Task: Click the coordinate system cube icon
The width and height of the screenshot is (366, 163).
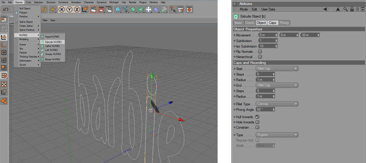Action: 85,9
